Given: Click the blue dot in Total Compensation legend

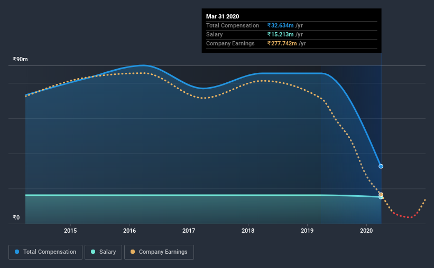Looking at the screenshot, I should (x=17, y=252).
